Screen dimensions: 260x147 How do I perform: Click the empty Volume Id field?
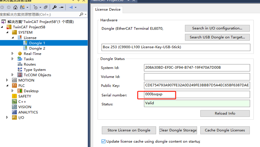197,77
